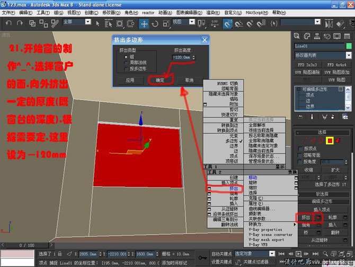355x267 pixels.
Task: Open settings box beside 轮廓 button
Action: click(x=345, y=218)
